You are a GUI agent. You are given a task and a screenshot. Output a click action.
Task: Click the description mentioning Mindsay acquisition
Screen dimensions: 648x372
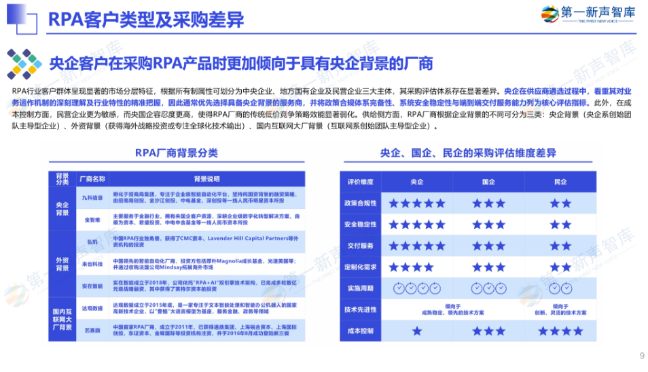204,264
